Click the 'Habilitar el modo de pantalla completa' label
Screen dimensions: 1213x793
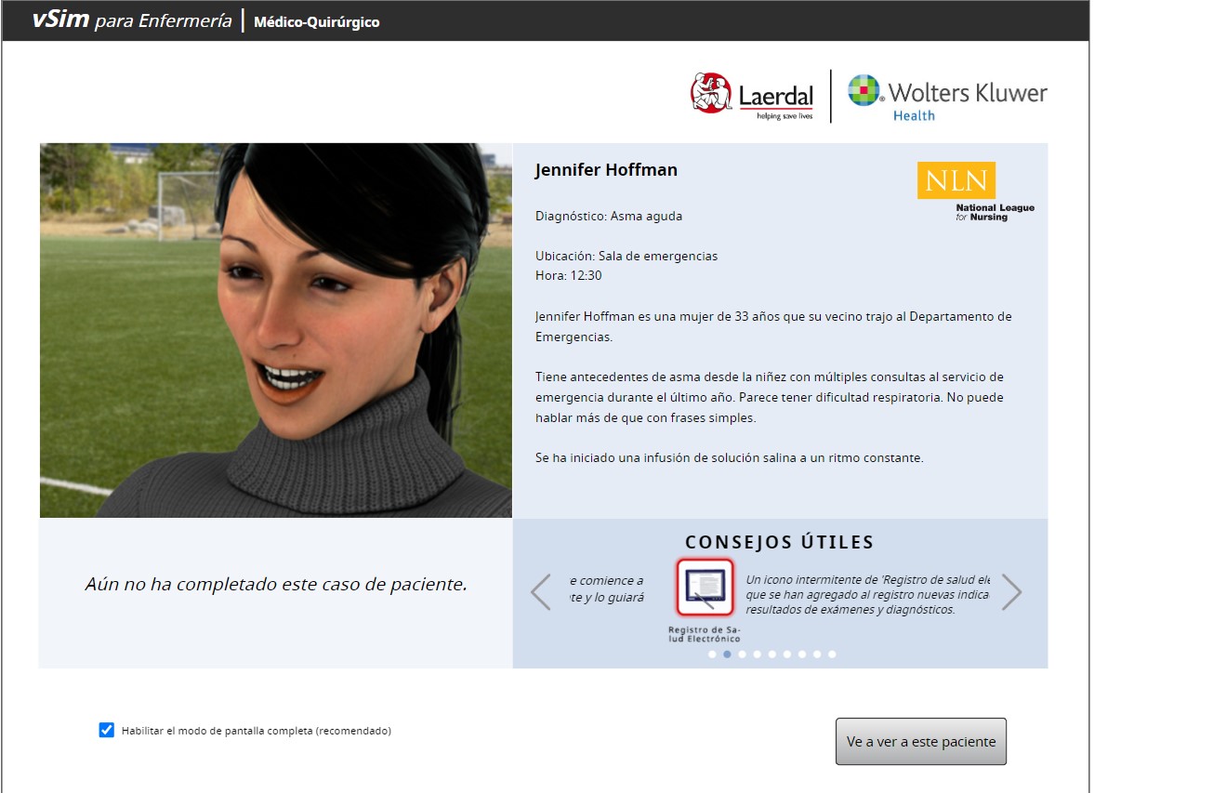256,731
